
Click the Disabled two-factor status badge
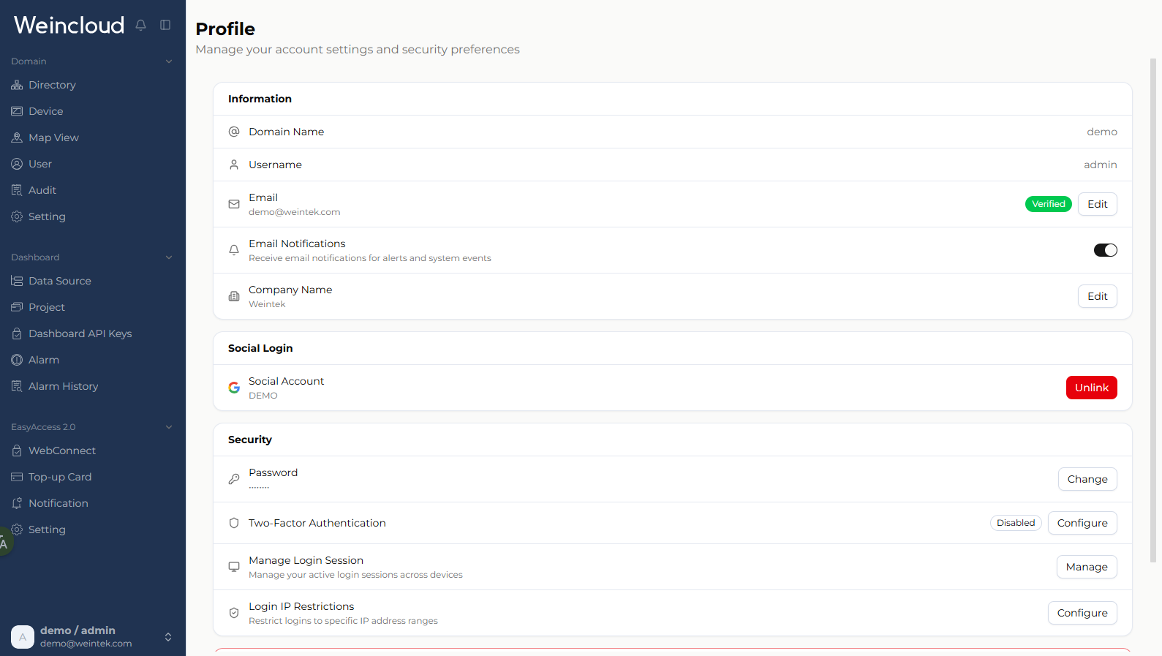[x=1016, y=523]
